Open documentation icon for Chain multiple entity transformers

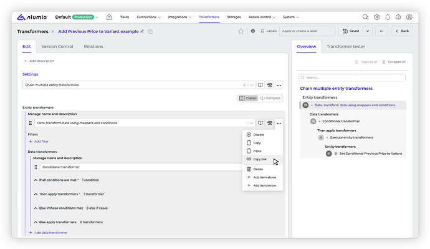[x=260, y=85]
